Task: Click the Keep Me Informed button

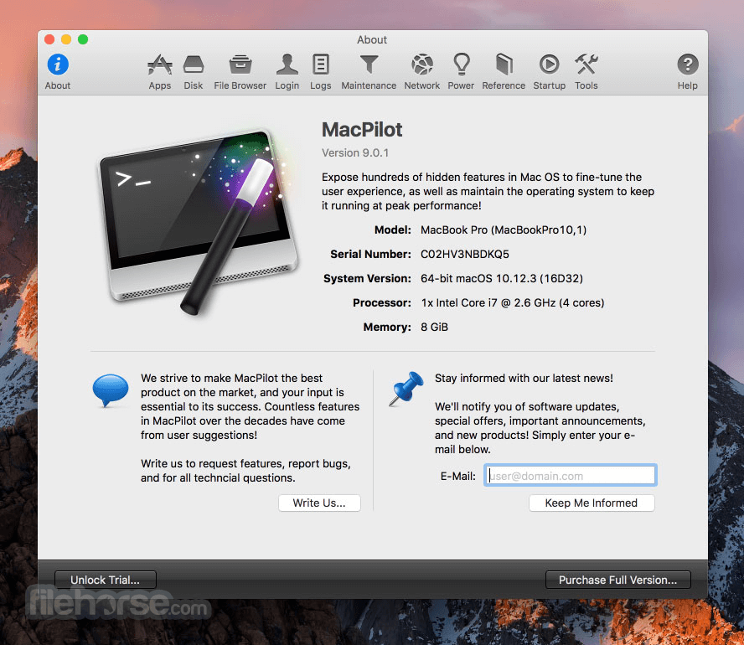Action: tap(592, 503)
